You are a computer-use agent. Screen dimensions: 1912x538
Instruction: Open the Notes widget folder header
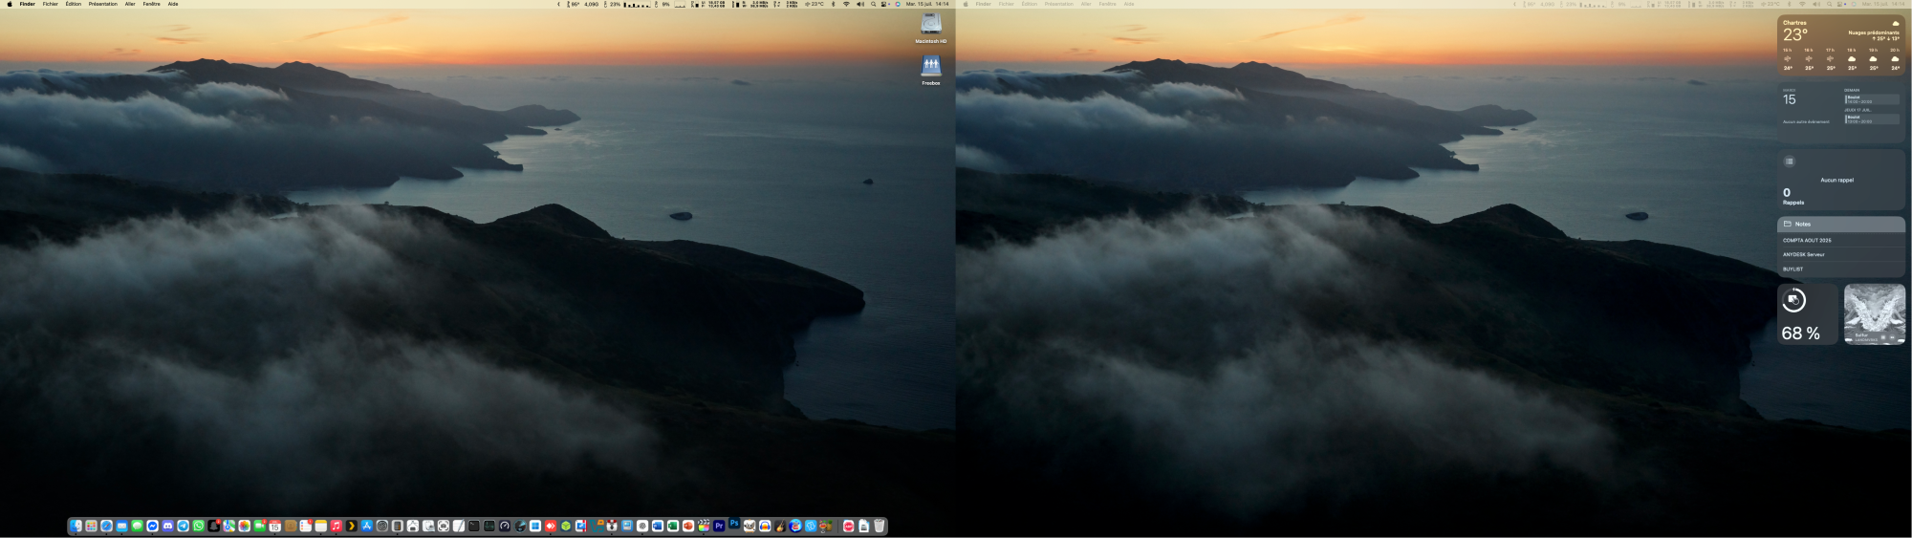point(1841,224)
